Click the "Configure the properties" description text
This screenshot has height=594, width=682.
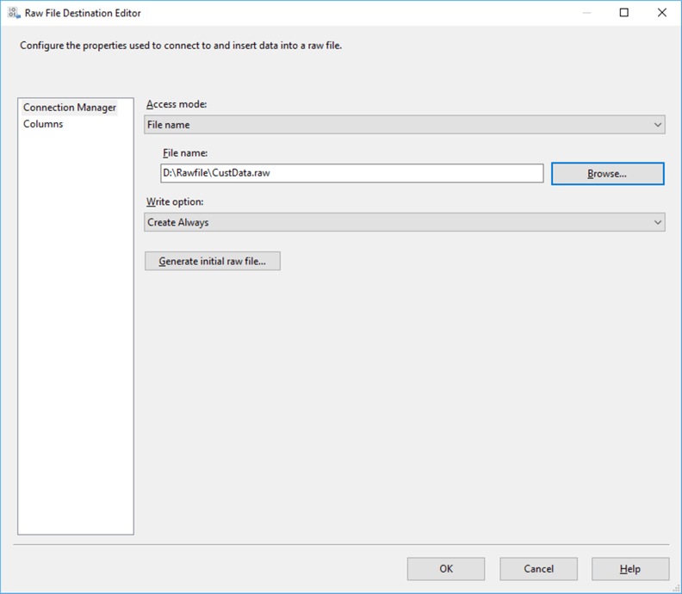tap(181, 46)
